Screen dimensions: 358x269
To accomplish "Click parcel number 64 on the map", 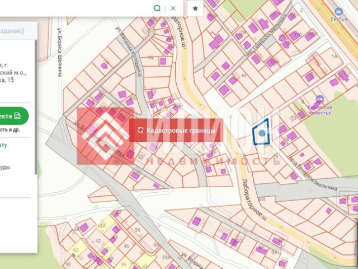I will (x=76, y=229).
